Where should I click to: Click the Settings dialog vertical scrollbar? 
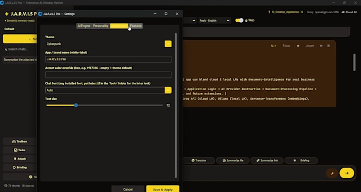(176, 106)
